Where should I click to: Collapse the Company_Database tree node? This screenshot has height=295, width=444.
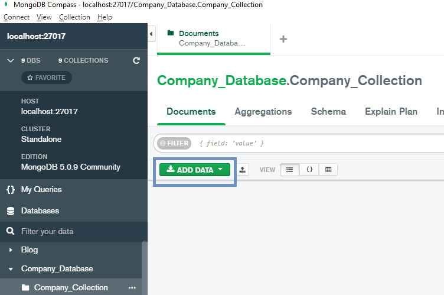11,269
